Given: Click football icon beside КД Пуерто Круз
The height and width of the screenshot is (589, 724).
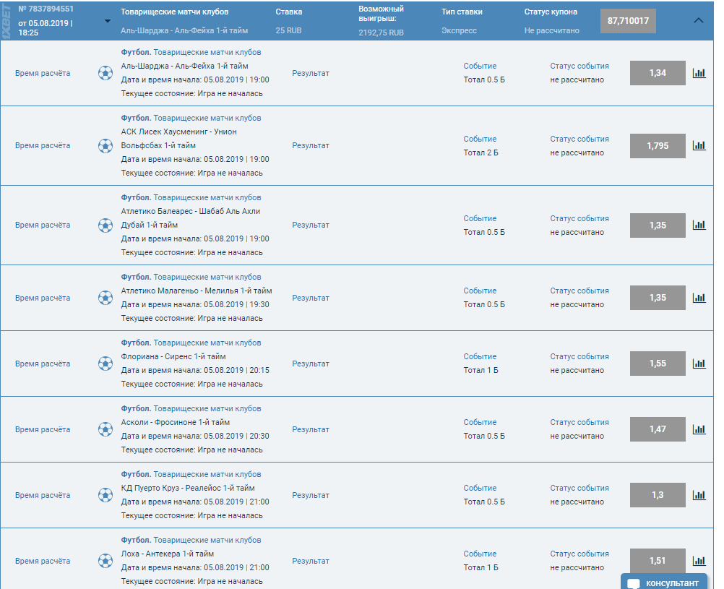Looking at the screenshot, I should (105, 495).
